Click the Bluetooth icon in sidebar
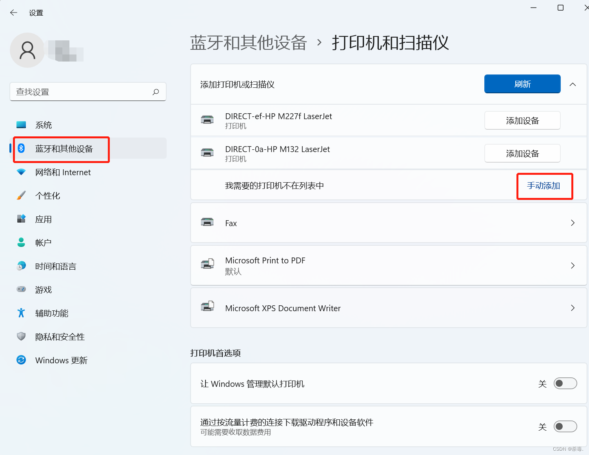 21,148
